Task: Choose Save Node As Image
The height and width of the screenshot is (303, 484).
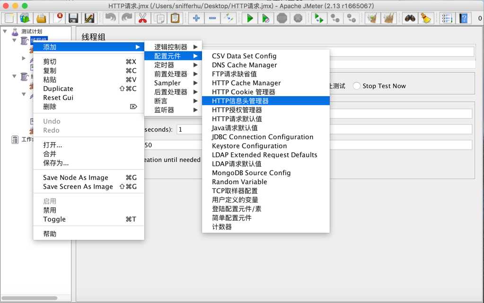Action: (88, 178)
